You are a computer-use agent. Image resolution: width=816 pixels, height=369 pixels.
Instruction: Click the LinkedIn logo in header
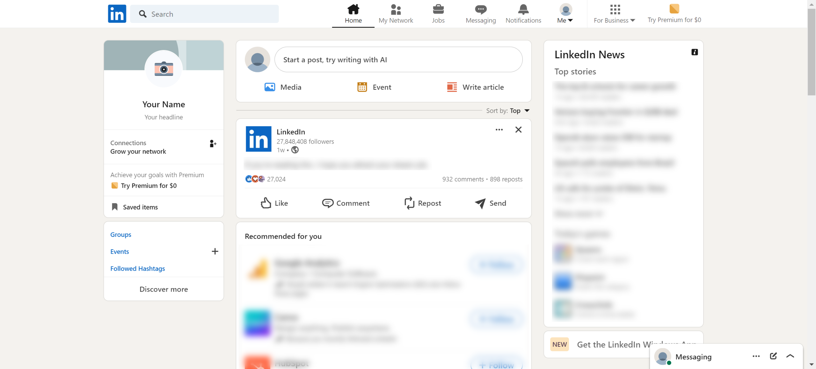[117, 14]
